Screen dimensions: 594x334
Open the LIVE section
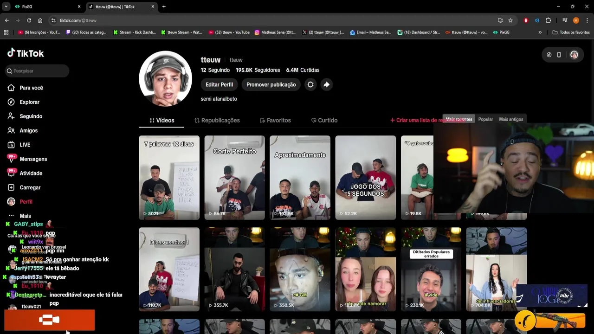19,145
